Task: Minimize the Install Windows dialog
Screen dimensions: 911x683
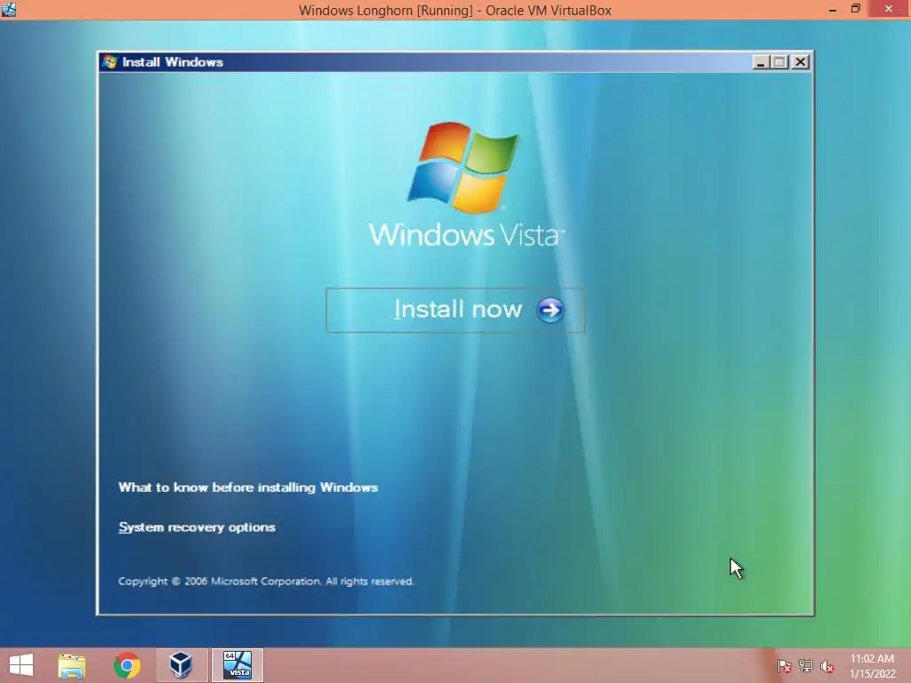Action: pyautogui.click(x=761, y=62)
